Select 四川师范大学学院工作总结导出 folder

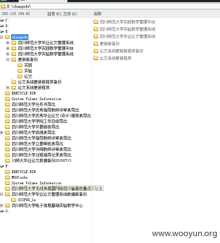40,121
